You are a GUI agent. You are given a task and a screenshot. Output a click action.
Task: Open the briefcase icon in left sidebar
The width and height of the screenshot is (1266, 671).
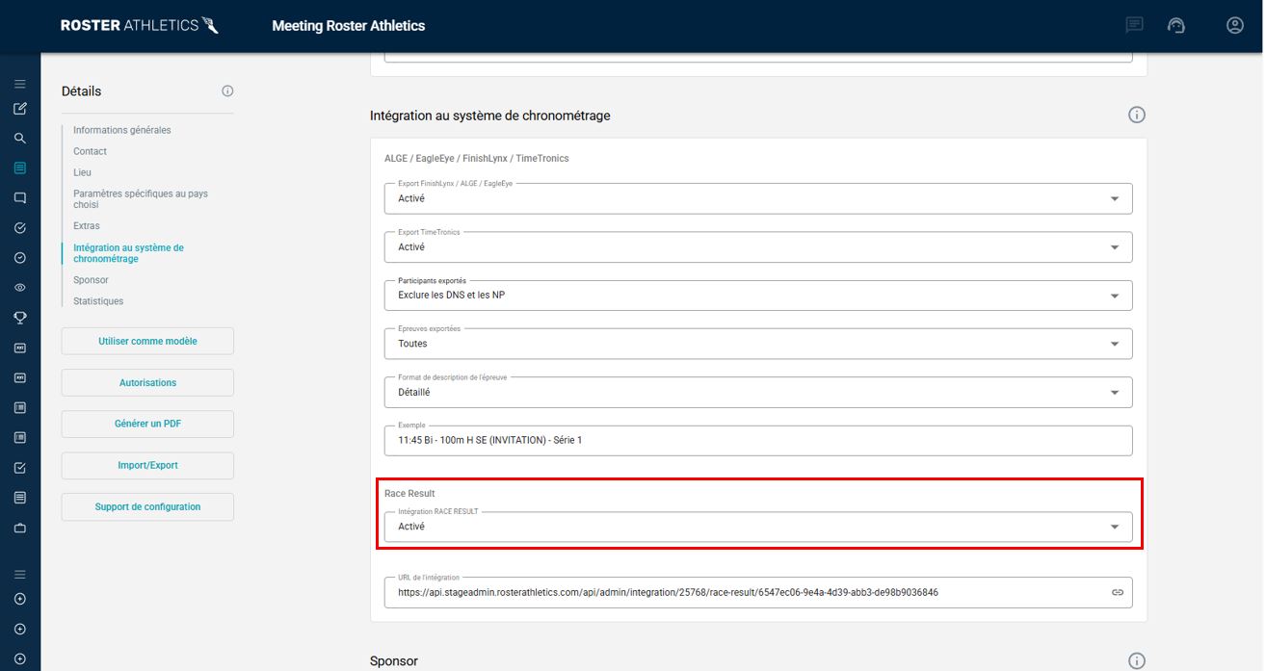(20, 528)
